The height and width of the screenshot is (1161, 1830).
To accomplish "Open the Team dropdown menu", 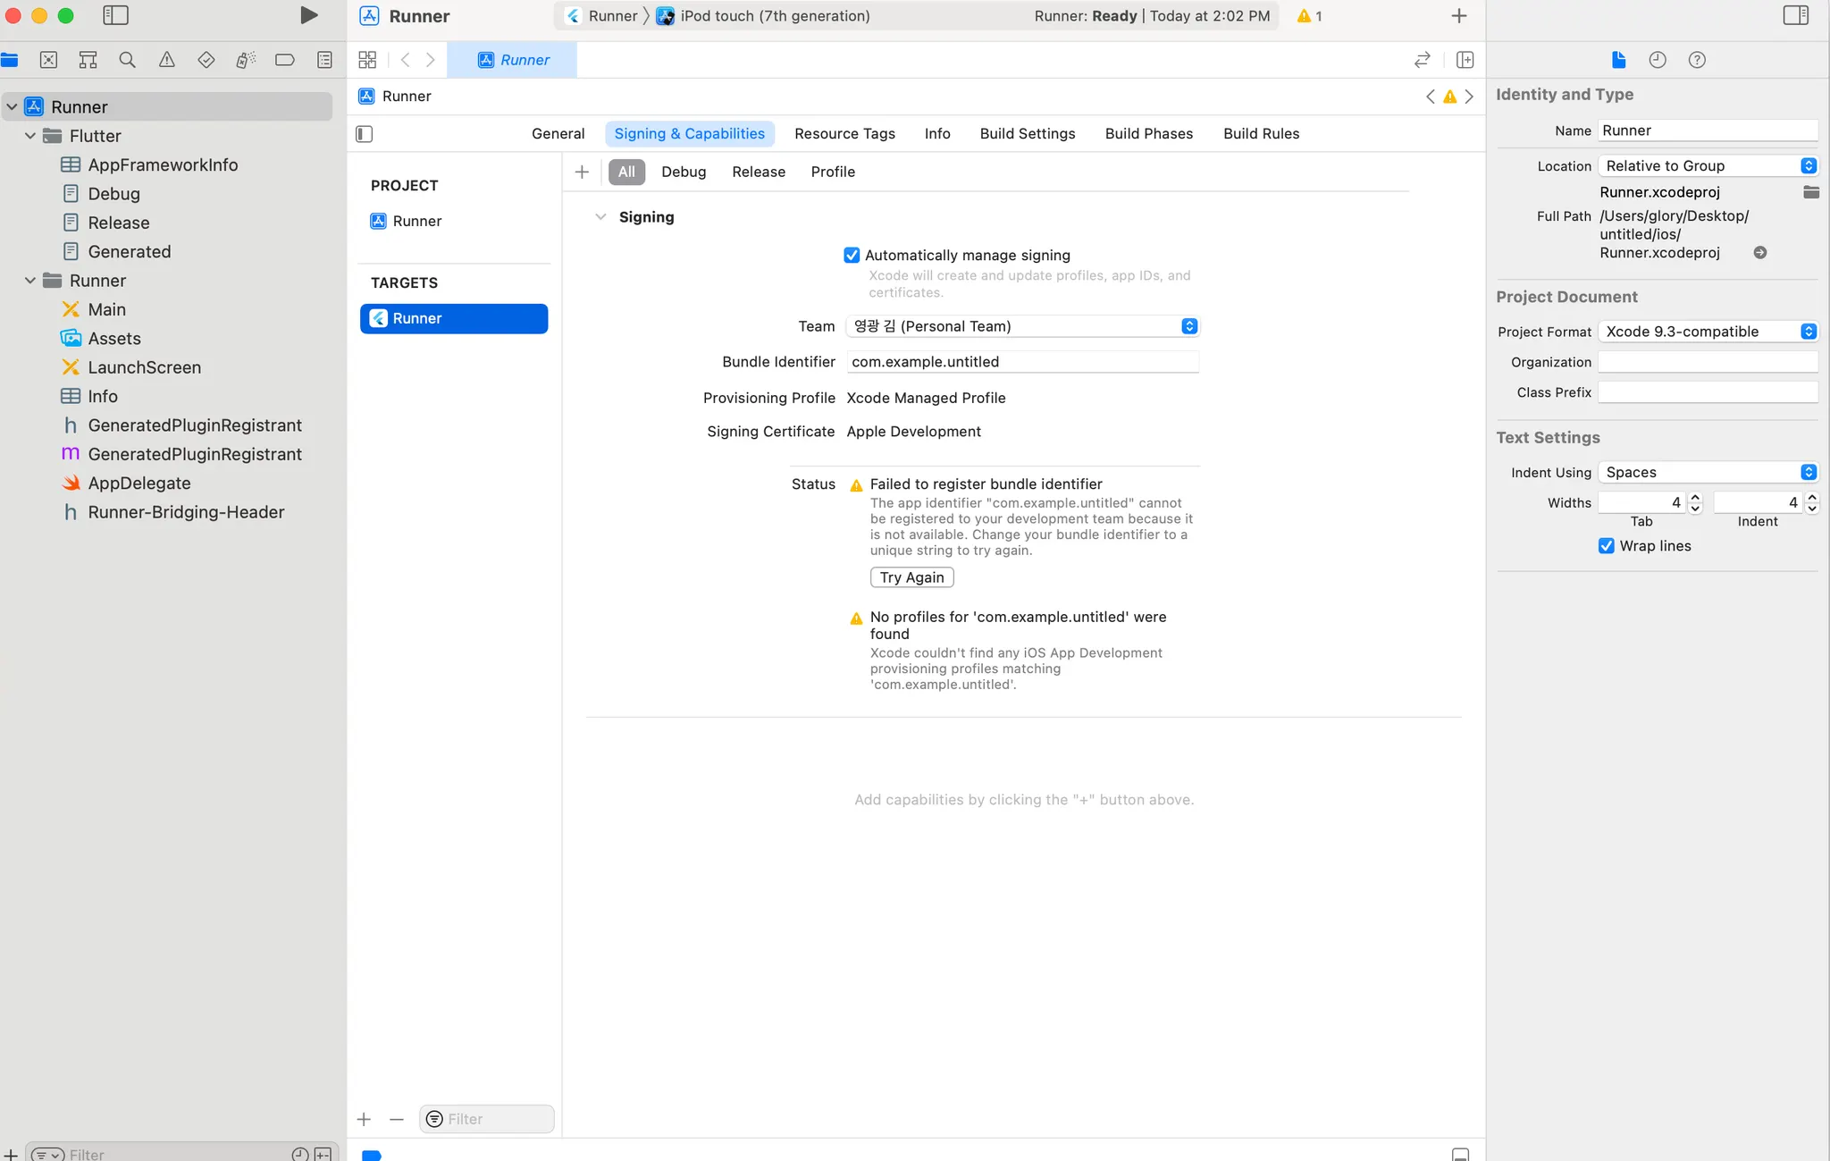I will tap(1021, 326).
